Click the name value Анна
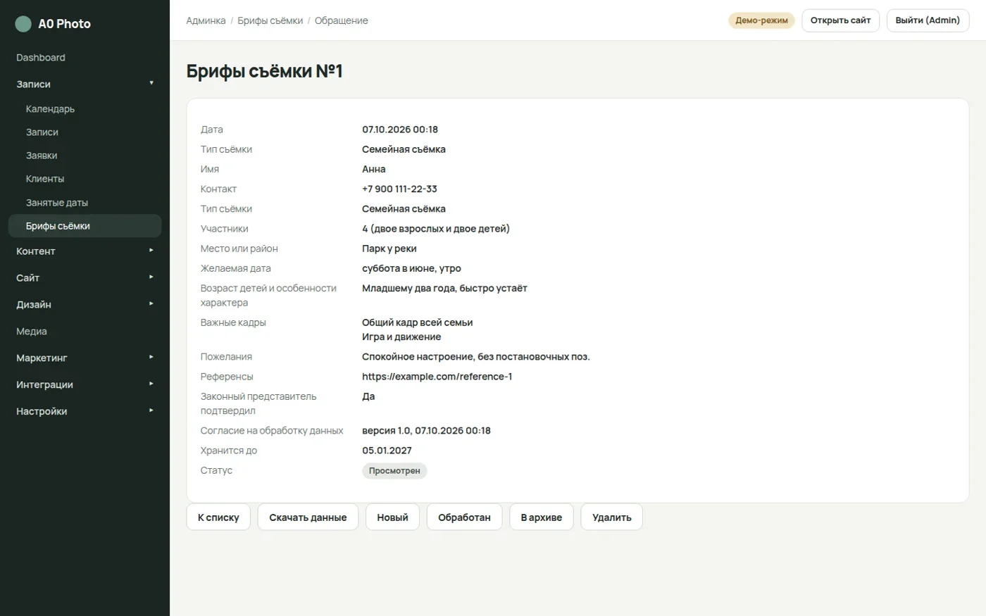The image size is (986, 616). (374, 169)
